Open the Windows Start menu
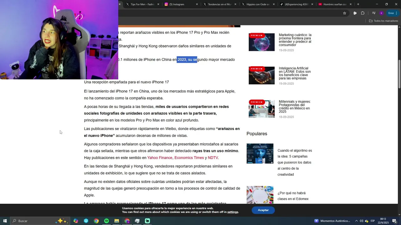This screenshot has height=225, width=401. (x=5, y=221)
